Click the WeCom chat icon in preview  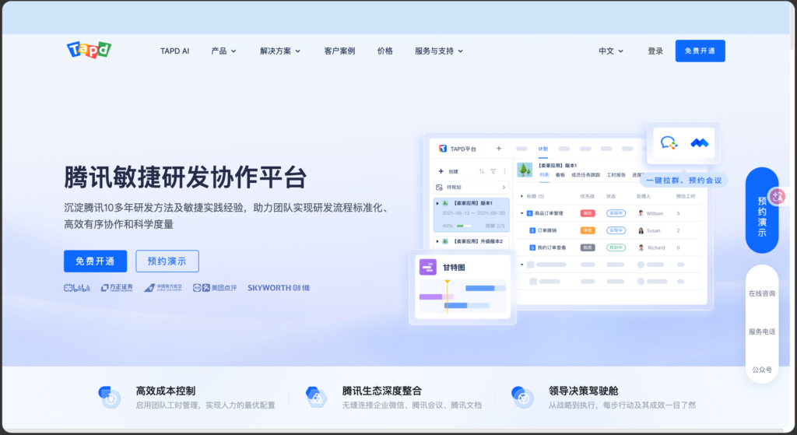(x=669, y=143)
